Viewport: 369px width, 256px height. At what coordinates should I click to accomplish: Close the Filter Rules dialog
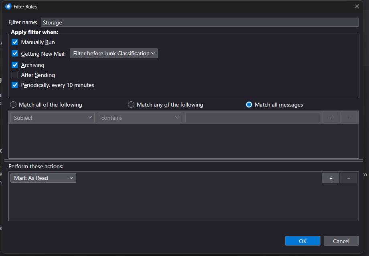point(357,6)
